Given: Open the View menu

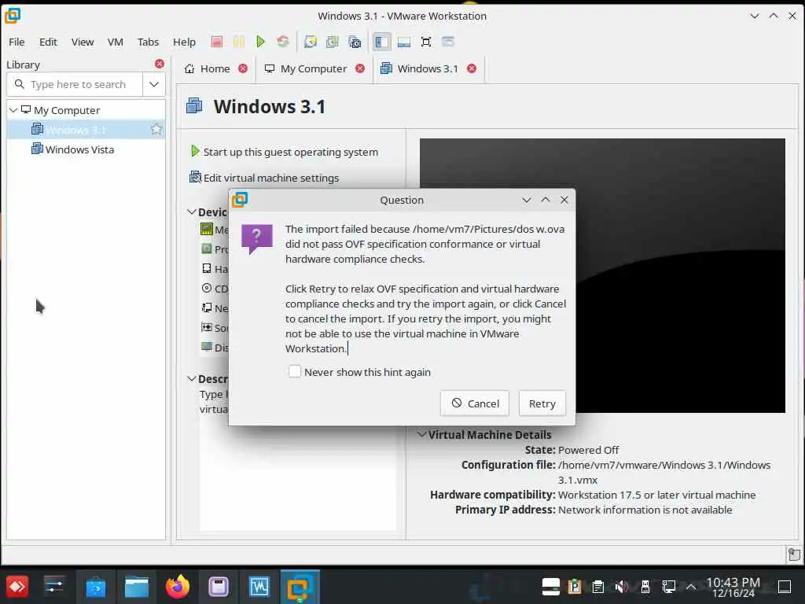Looking at the screenshot, I should pyautogui.click(x=82, y=42).
